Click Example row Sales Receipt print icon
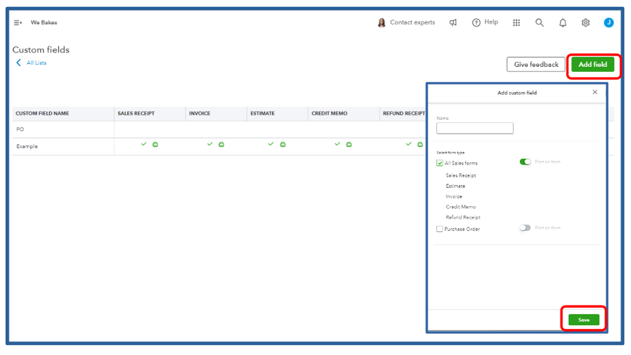Image resolution: width=631 pixels, height=355 pixels. point(155,144)
